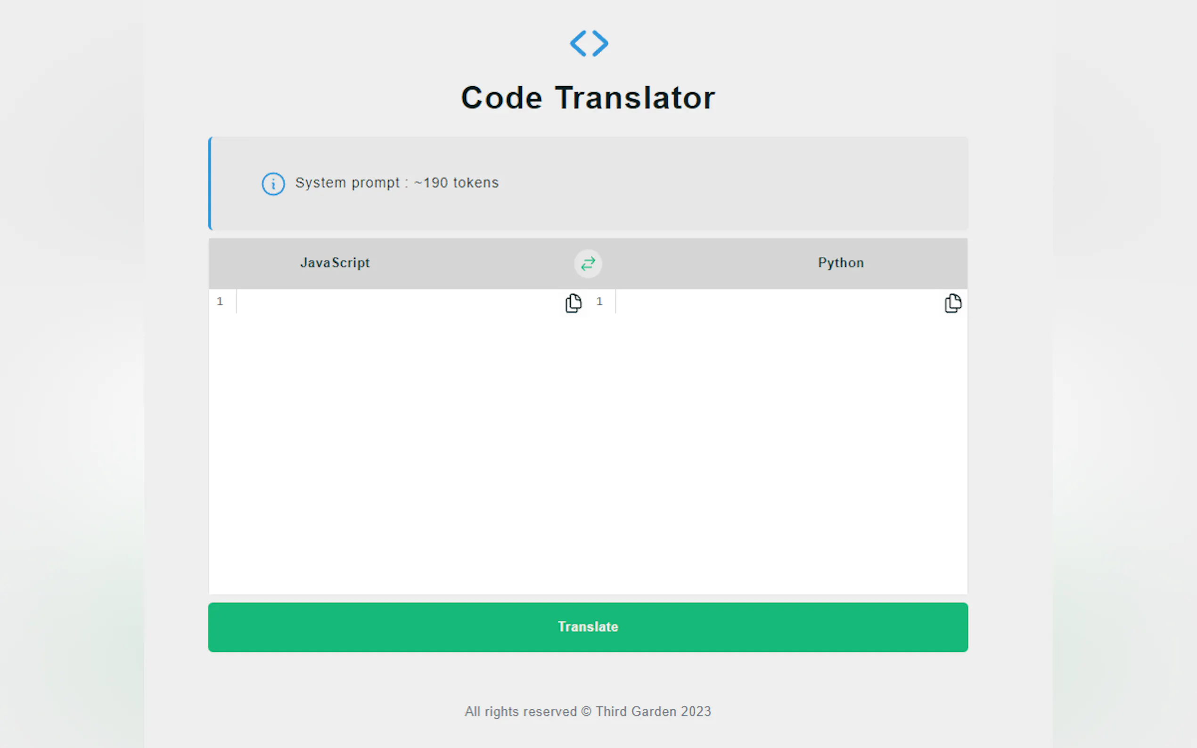This screenshot has width=1197, height=748.
Task: Open the Python target language selector
Action: (x=840, y=263)
